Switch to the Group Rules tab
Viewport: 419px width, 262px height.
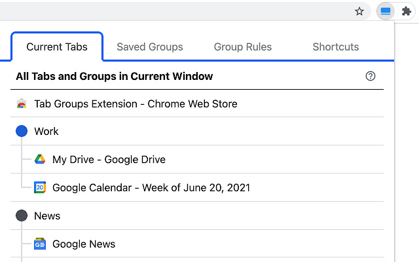click(x=243, y=47)
